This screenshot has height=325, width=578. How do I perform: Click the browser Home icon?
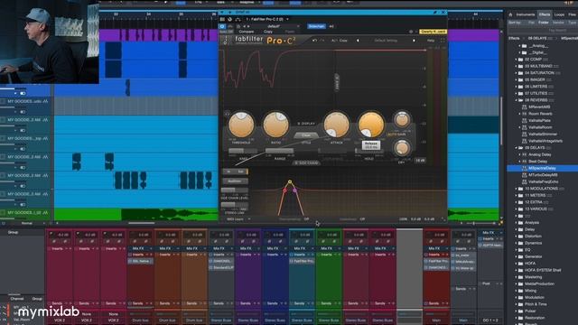510,14
